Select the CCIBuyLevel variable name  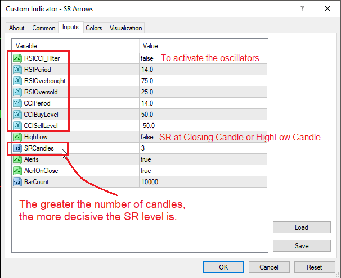[x=41, y=115]
